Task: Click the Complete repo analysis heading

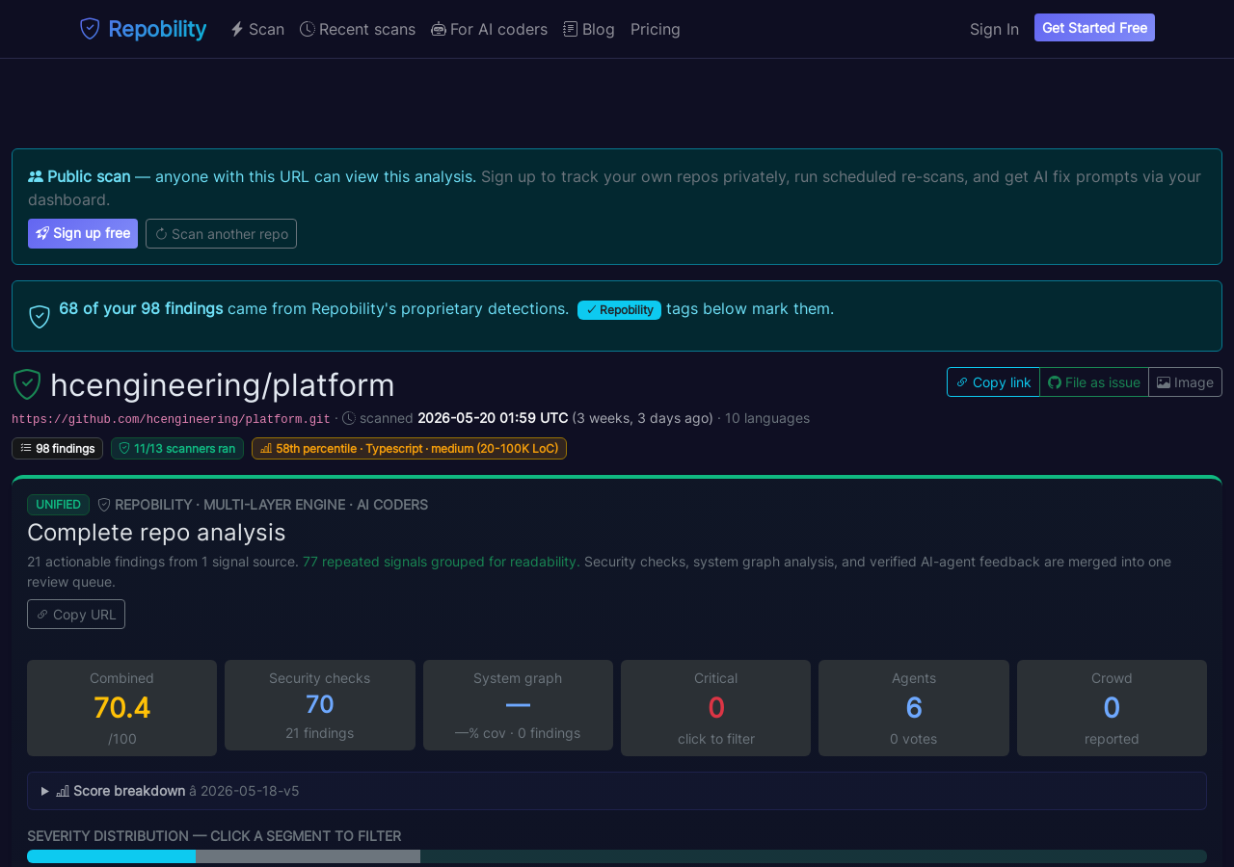Action: pos(156,532)
